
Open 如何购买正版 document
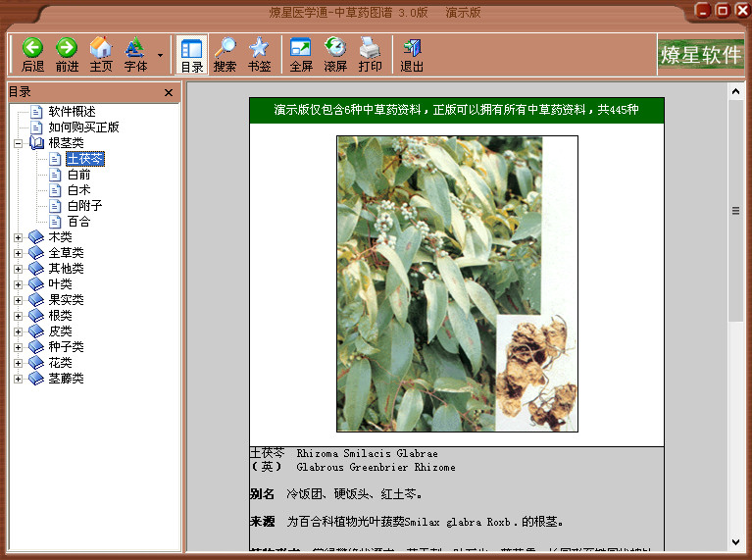(x=83, y=127)
